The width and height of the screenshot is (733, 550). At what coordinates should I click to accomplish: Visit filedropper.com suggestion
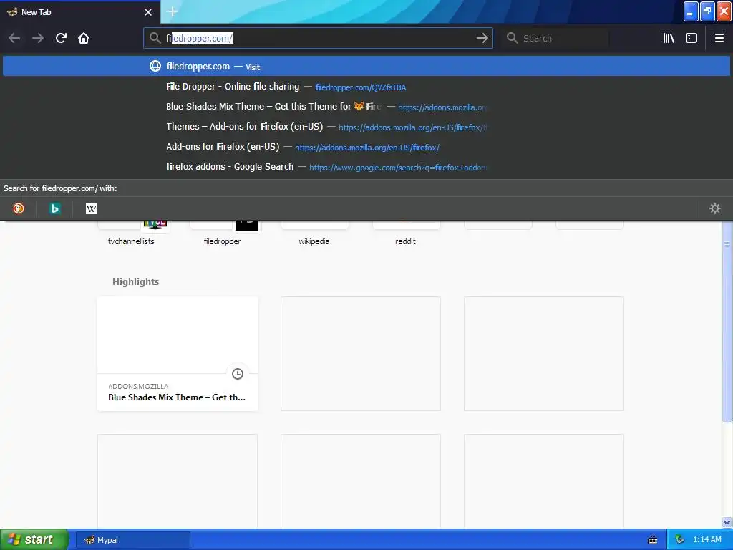point(366,67)
